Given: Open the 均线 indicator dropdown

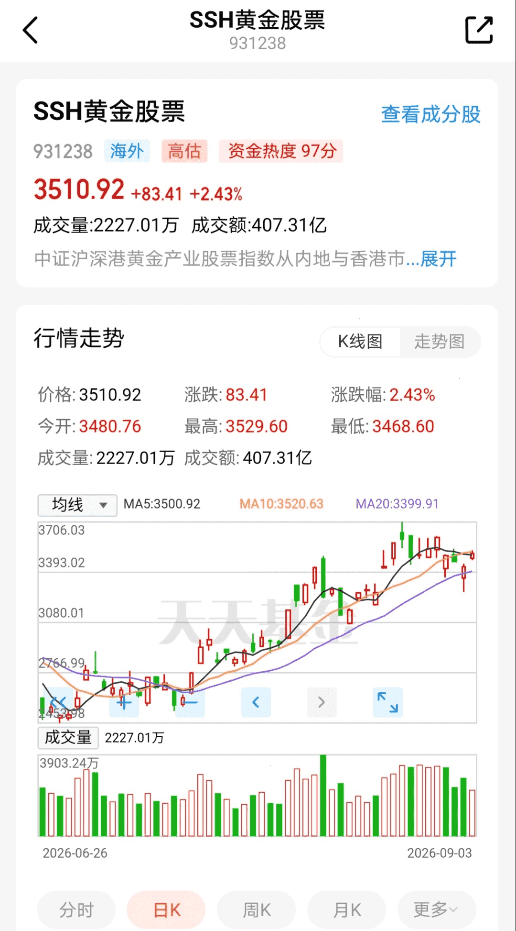Looking at the screenshot, I should [77, 505].
